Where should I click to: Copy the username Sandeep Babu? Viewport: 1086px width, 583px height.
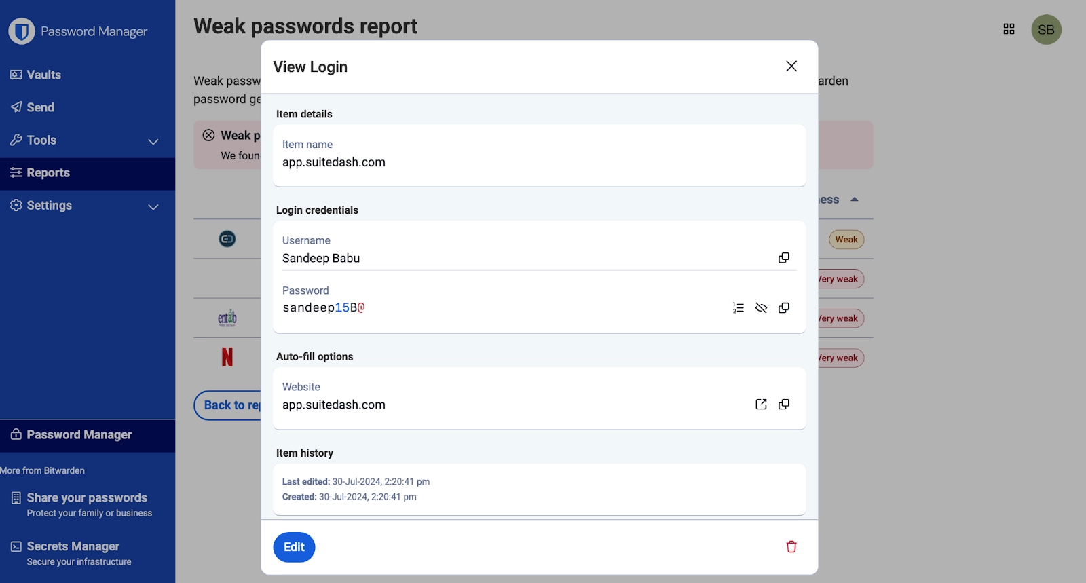click(x=784, y=258)
